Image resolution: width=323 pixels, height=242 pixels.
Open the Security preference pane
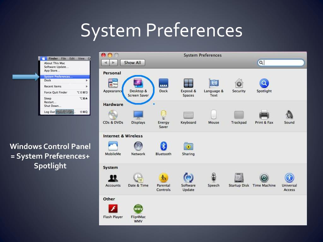point(239,86)
